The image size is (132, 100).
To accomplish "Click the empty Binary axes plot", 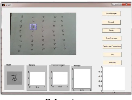I will click(x=37, y=79).
